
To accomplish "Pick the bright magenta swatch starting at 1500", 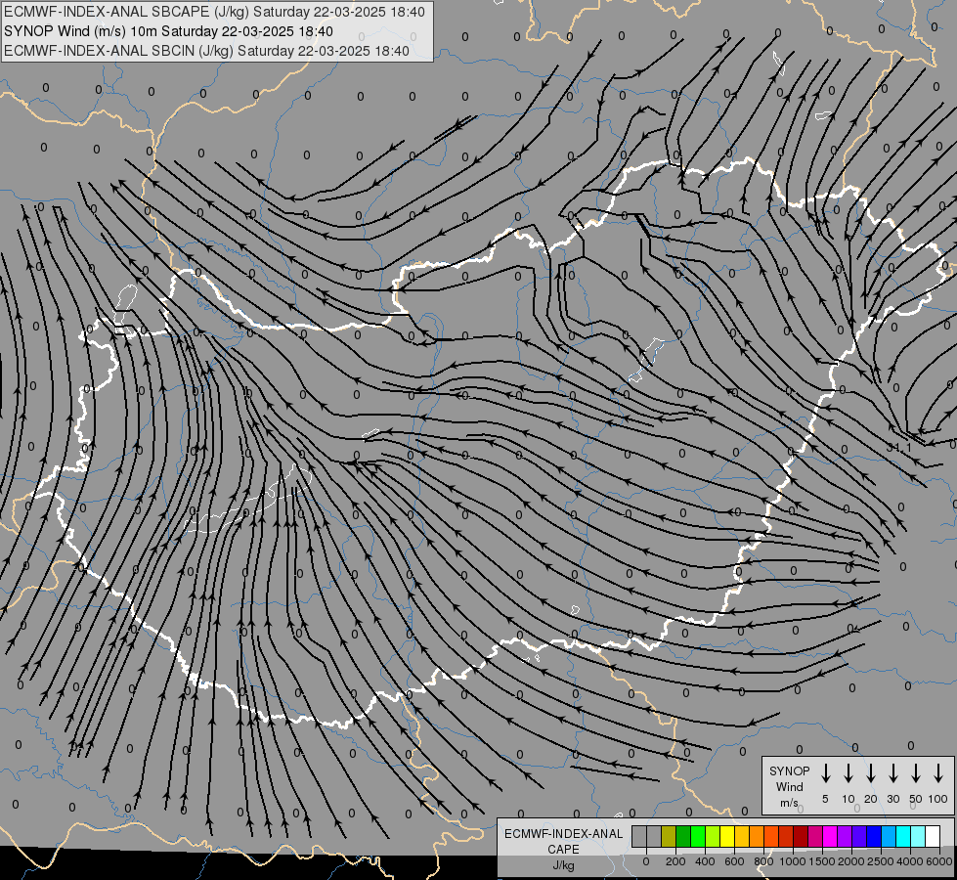I will click(x=831, y=836).
